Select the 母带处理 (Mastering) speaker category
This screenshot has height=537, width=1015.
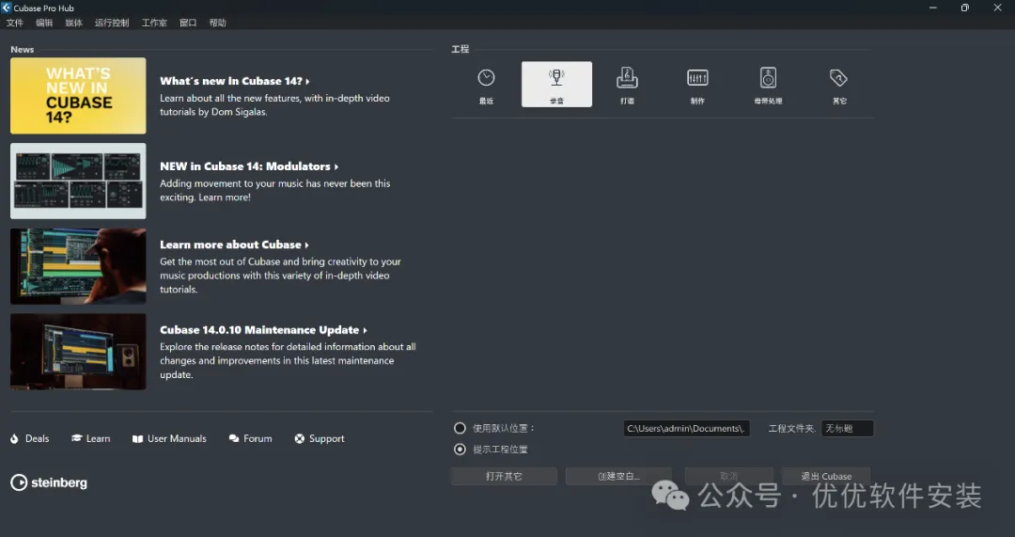(x=768, y=85)
